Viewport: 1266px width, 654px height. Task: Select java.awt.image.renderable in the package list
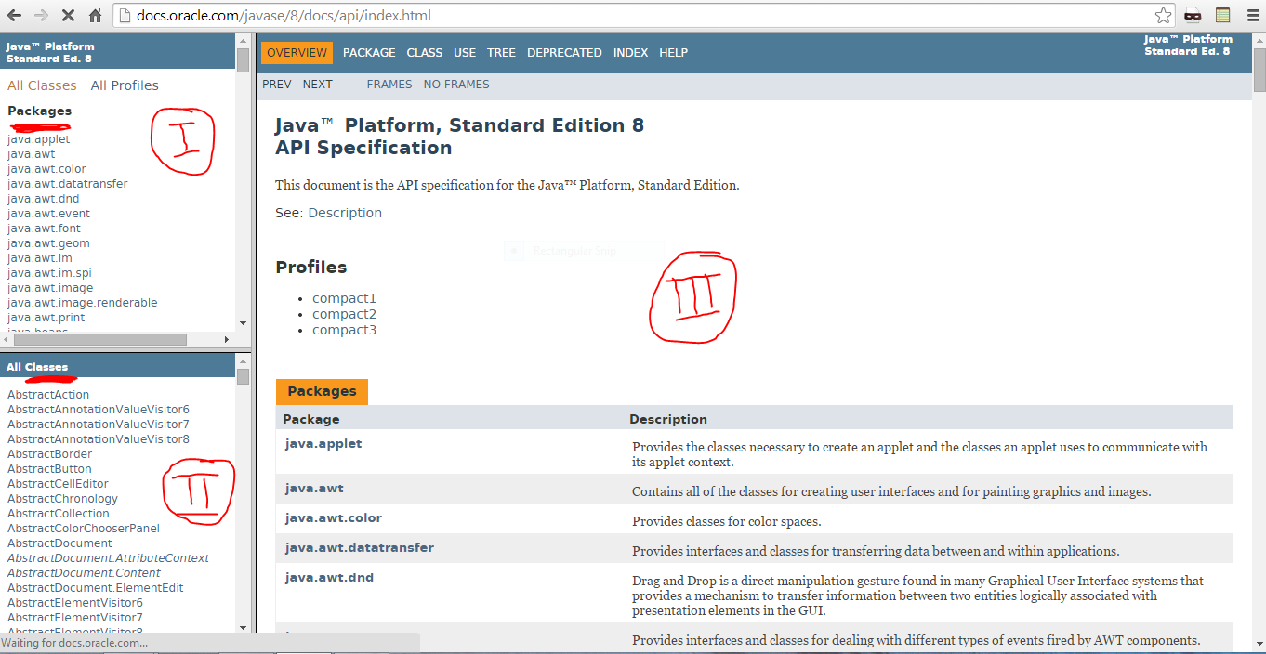83,303
